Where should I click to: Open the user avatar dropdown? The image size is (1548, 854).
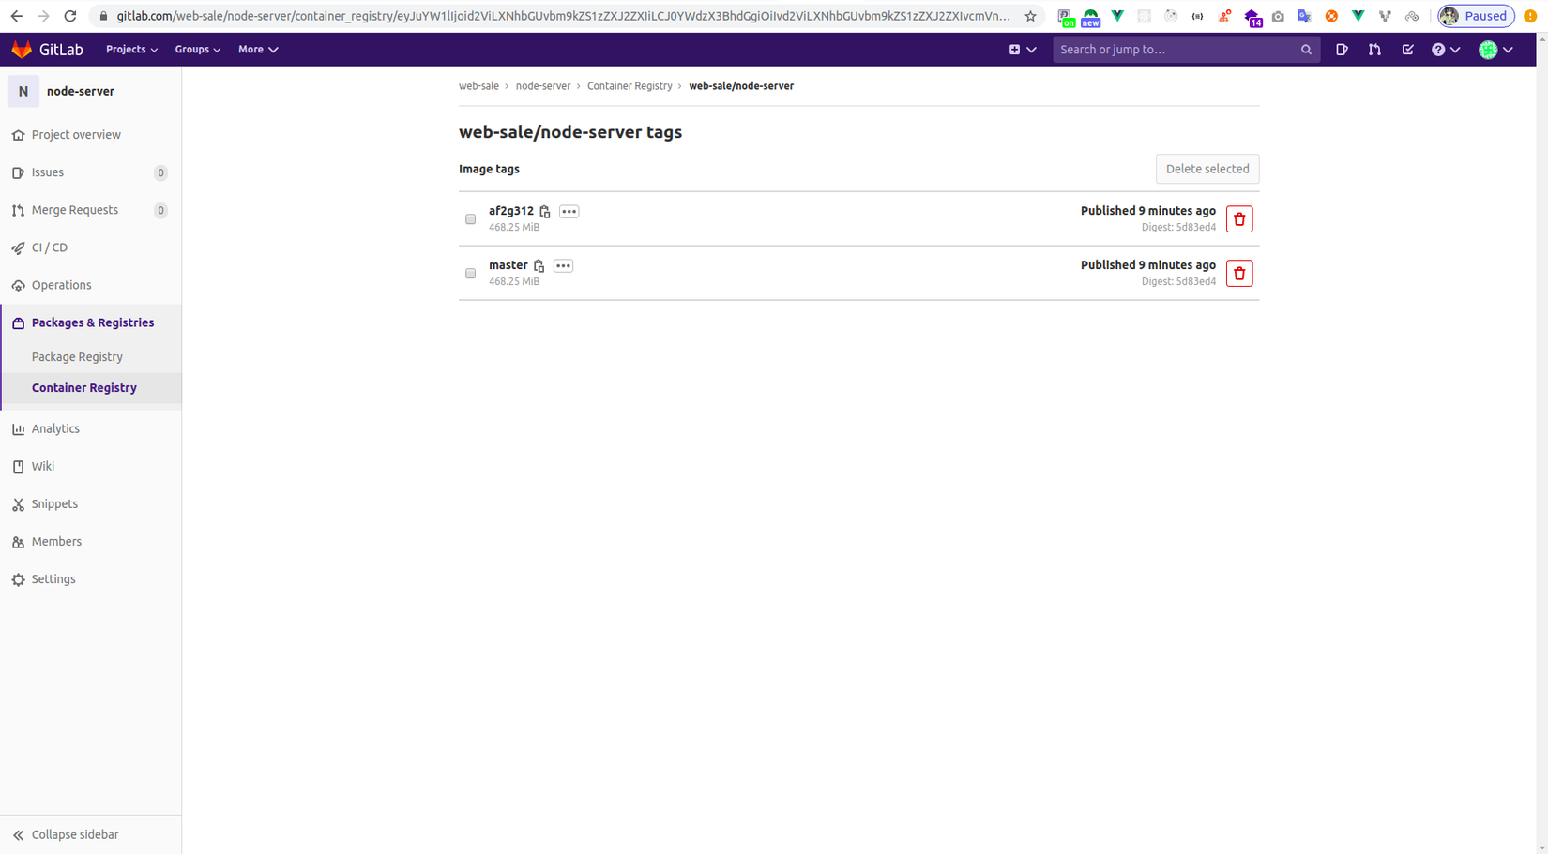pos(1495,50)
